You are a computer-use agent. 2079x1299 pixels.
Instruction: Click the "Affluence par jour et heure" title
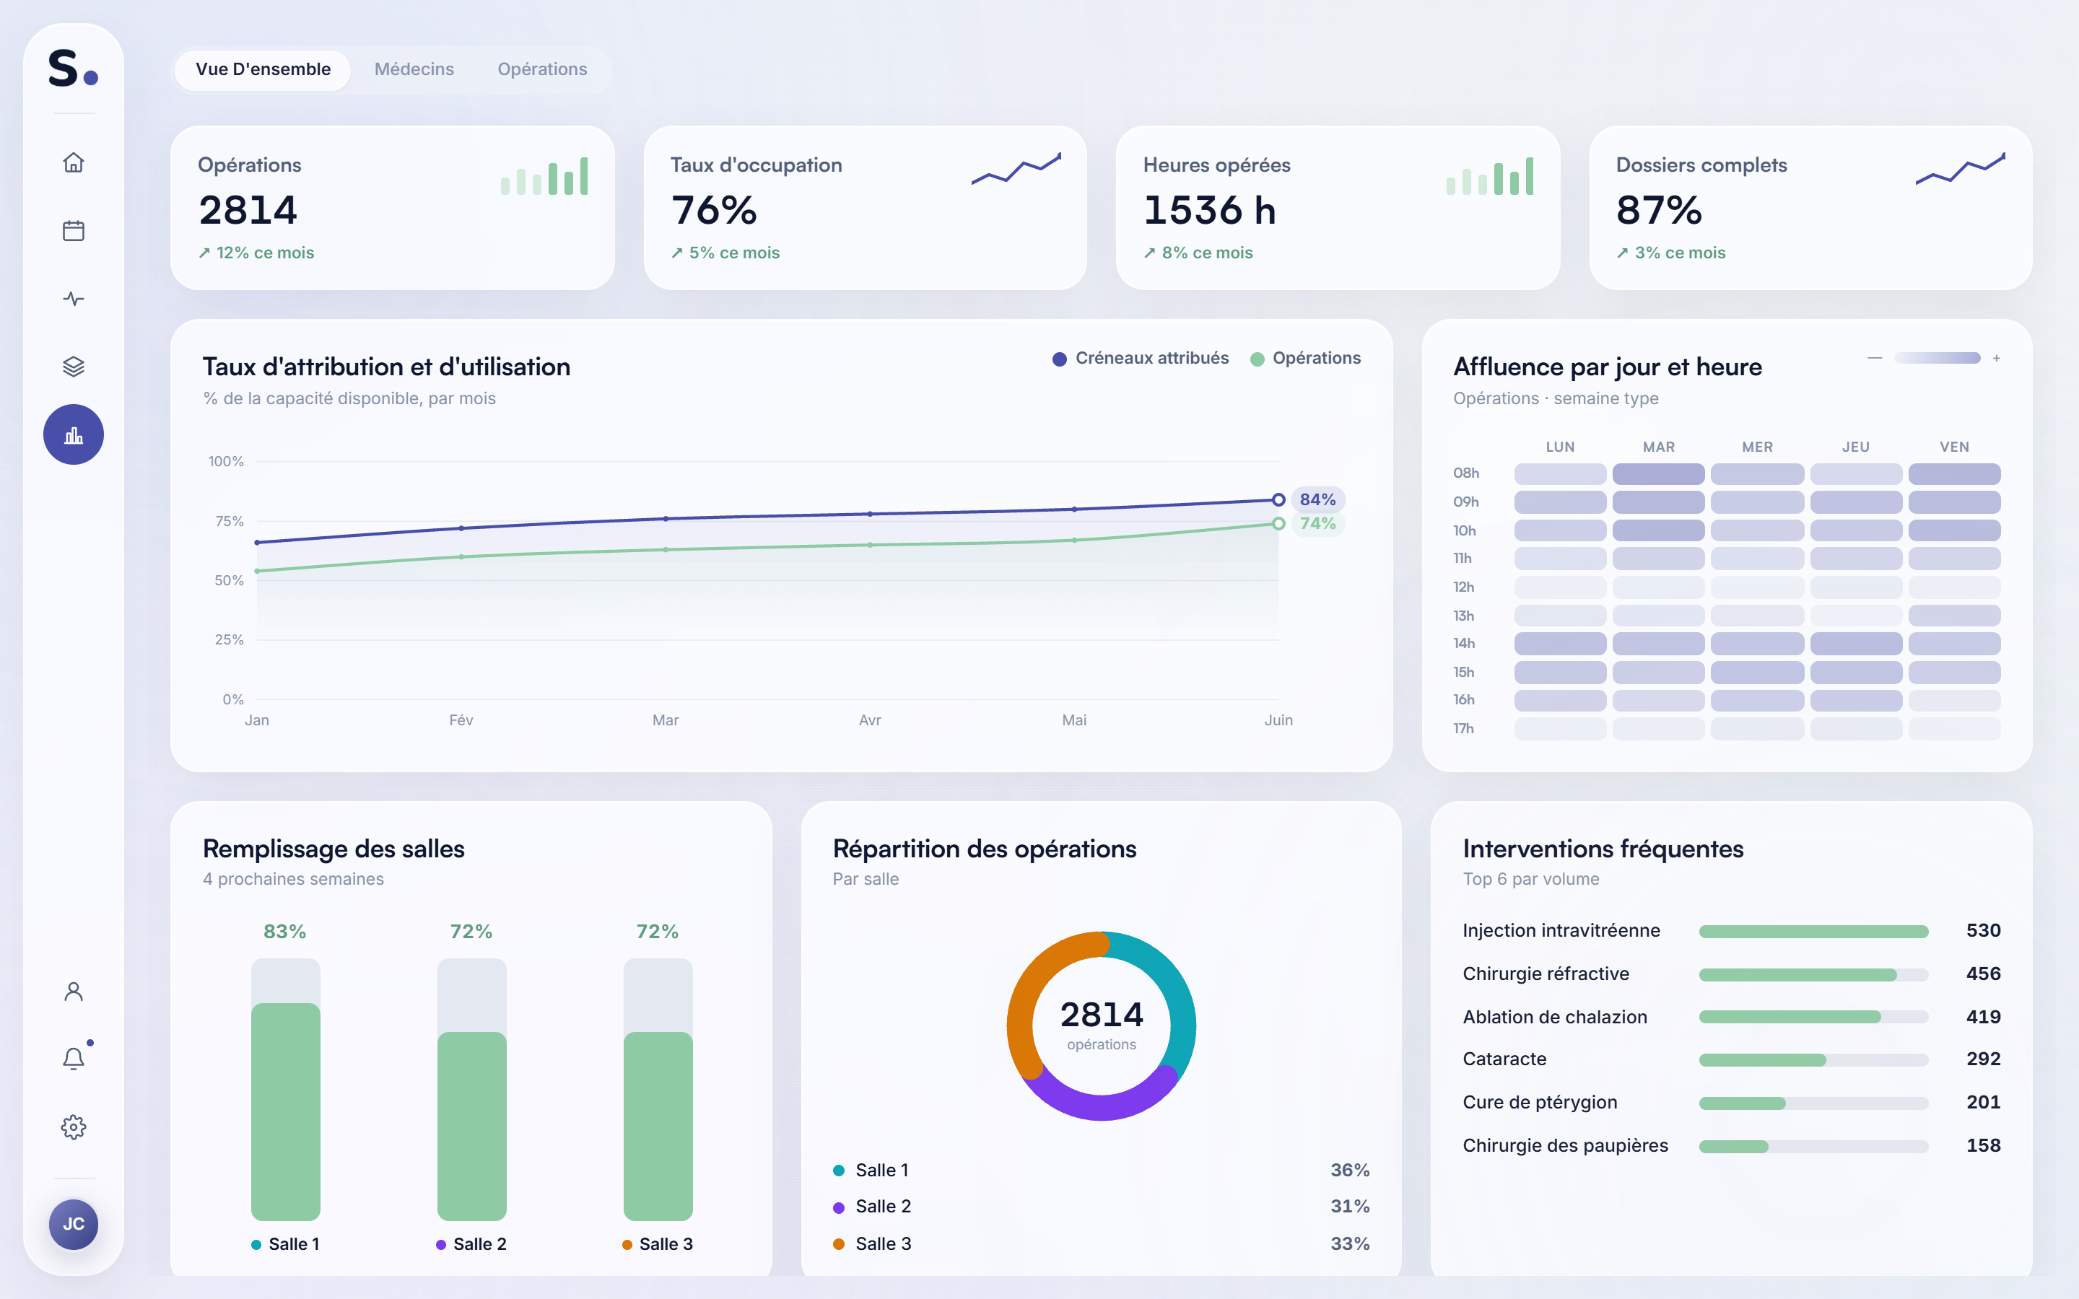pos(1608,367)
